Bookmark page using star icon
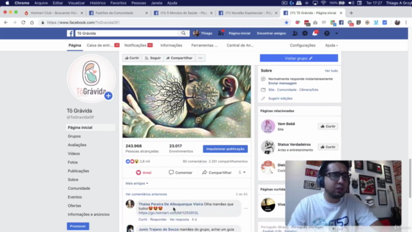The width and height of the screenshot is (412, 232). pos(286,23)
